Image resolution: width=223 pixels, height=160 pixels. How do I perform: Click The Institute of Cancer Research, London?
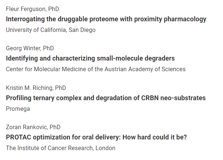[61, 148]
